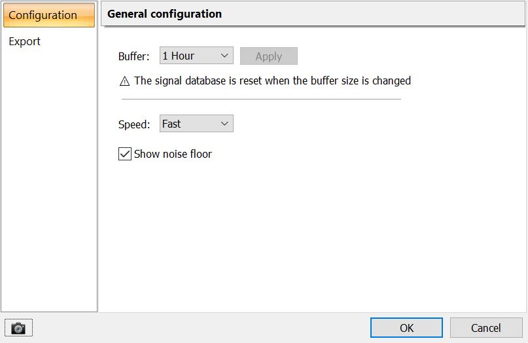The image size is (528, 343).
Task: Click the General configuration header
Action: coord(164,14)
